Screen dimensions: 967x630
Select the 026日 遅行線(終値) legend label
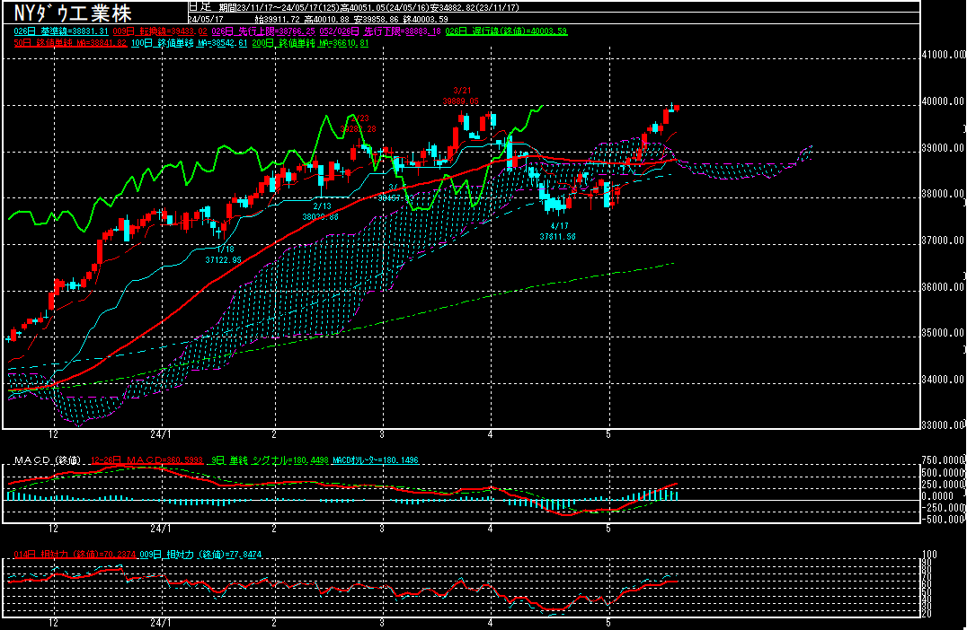click(506, 31)
